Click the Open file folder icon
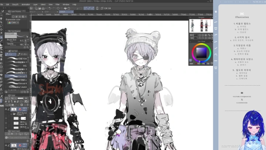This screenshot has height=150, width=266. (x=40, y=8)
